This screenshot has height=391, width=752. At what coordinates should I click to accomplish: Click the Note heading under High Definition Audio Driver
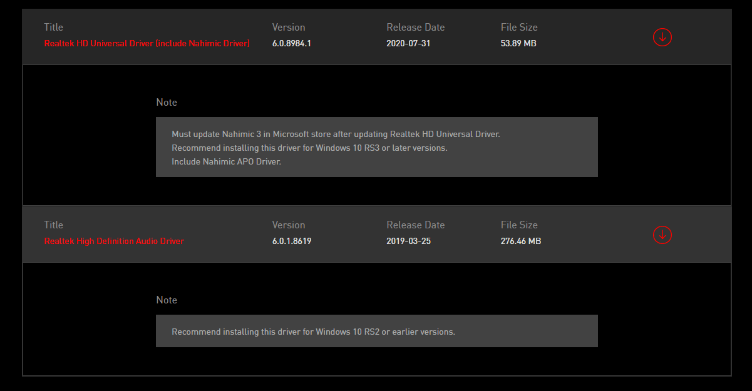(167, 300)
